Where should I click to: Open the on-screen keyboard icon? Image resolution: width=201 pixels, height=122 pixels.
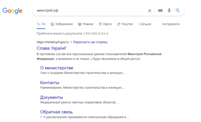[160, 11]
